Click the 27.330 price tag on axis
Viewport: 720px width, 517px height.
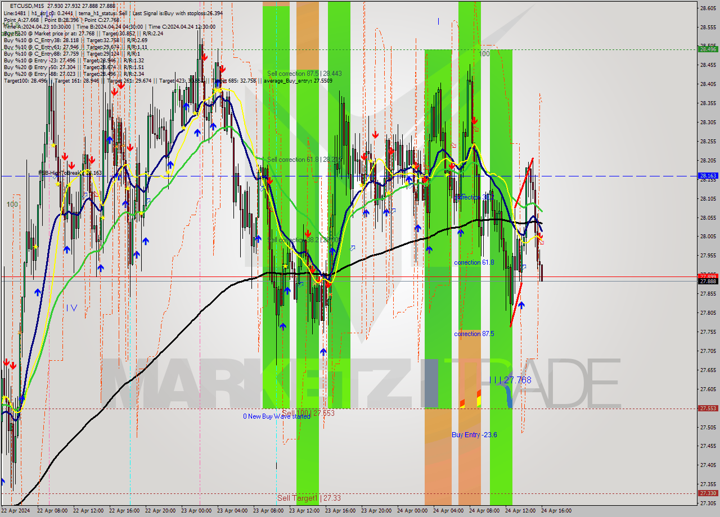click(x=708, y=493)
